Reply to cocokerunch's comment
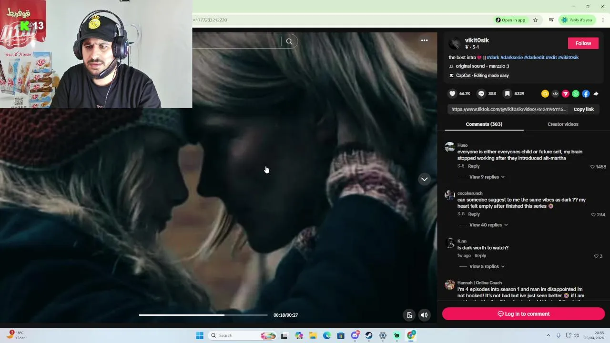 pyautogui.click(x=474, y=214)
